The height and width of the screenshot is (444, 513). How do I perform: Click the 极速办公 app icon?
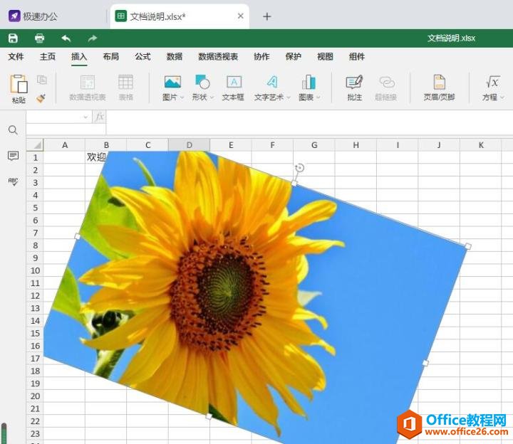[14, 16]
